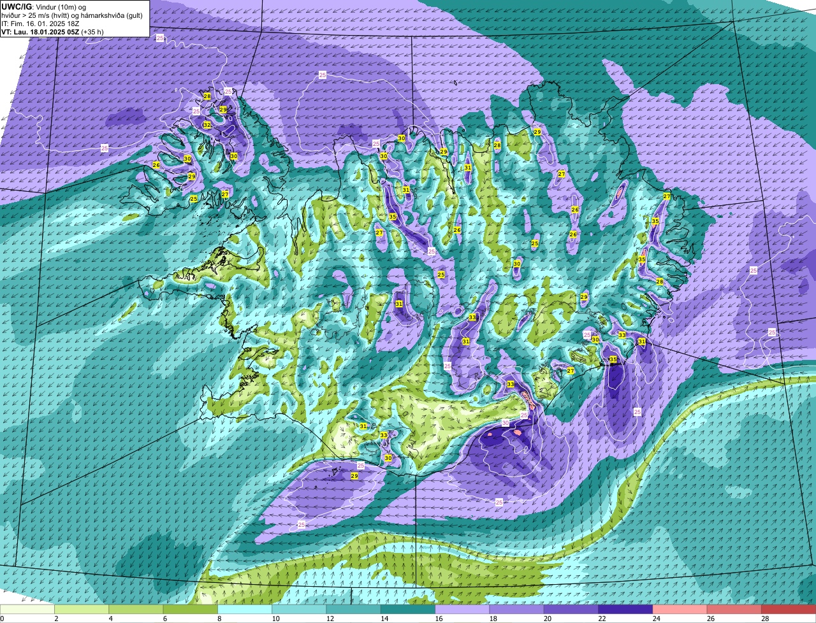Choose the 22–24 m/s dark indigo swatch
816x623 pixels.
(x=625, y=609)
